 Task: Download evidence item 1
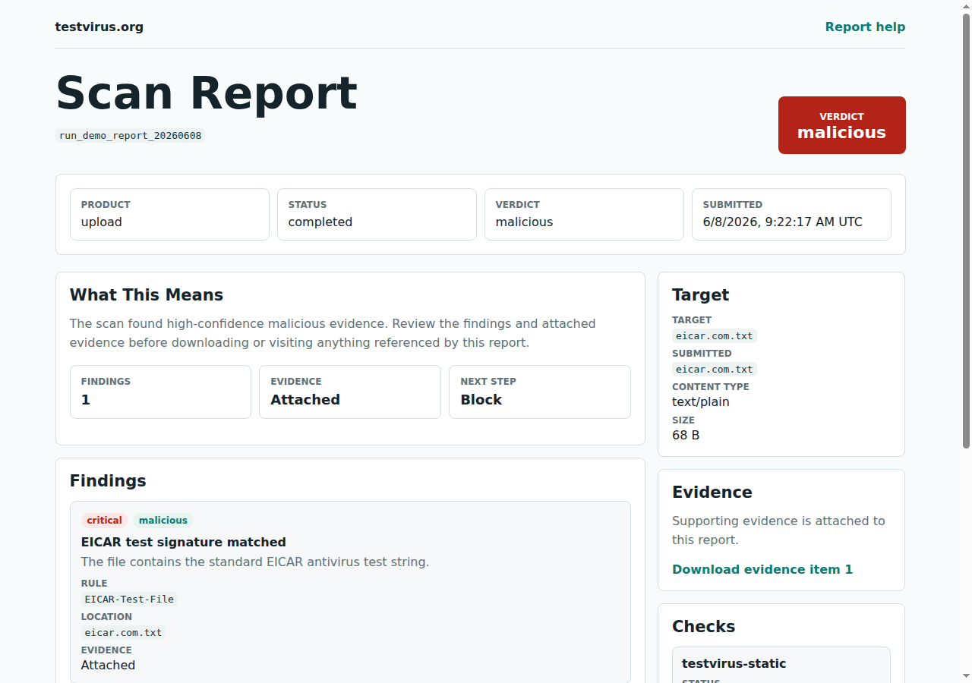[762, 569]
